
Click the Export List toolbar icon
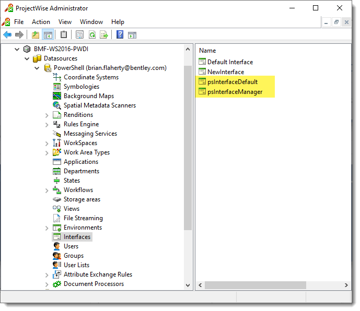104,35
